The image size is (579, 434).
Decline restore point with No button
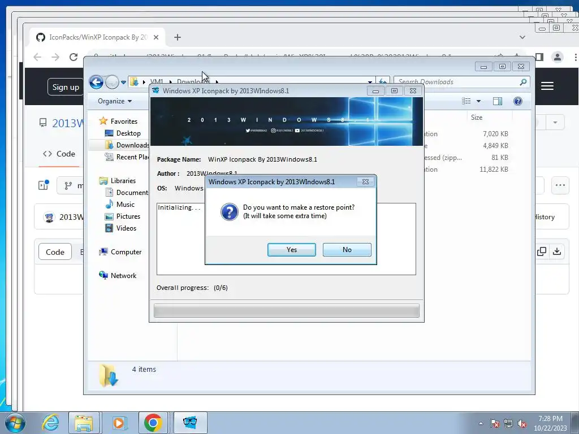pyautogui.click(x=347, y=249)
